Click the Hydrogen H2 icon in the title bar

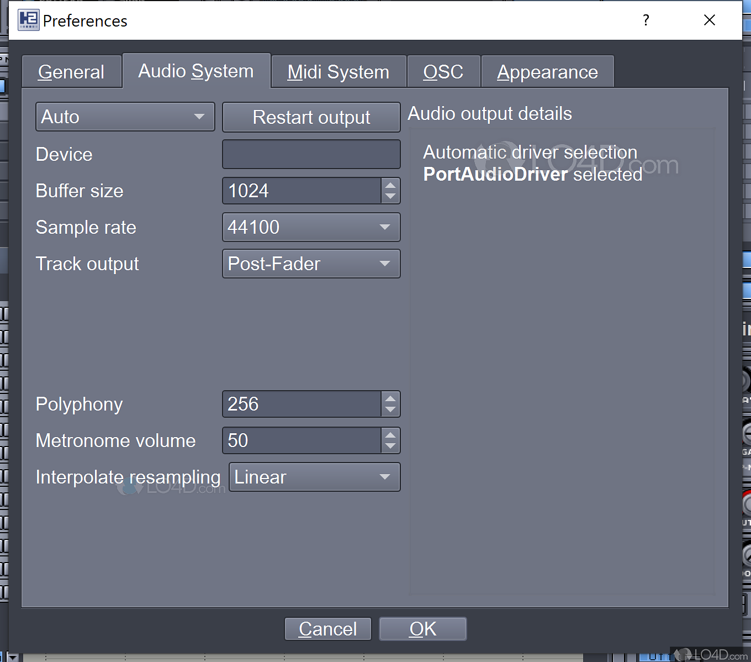coord(28,20)
